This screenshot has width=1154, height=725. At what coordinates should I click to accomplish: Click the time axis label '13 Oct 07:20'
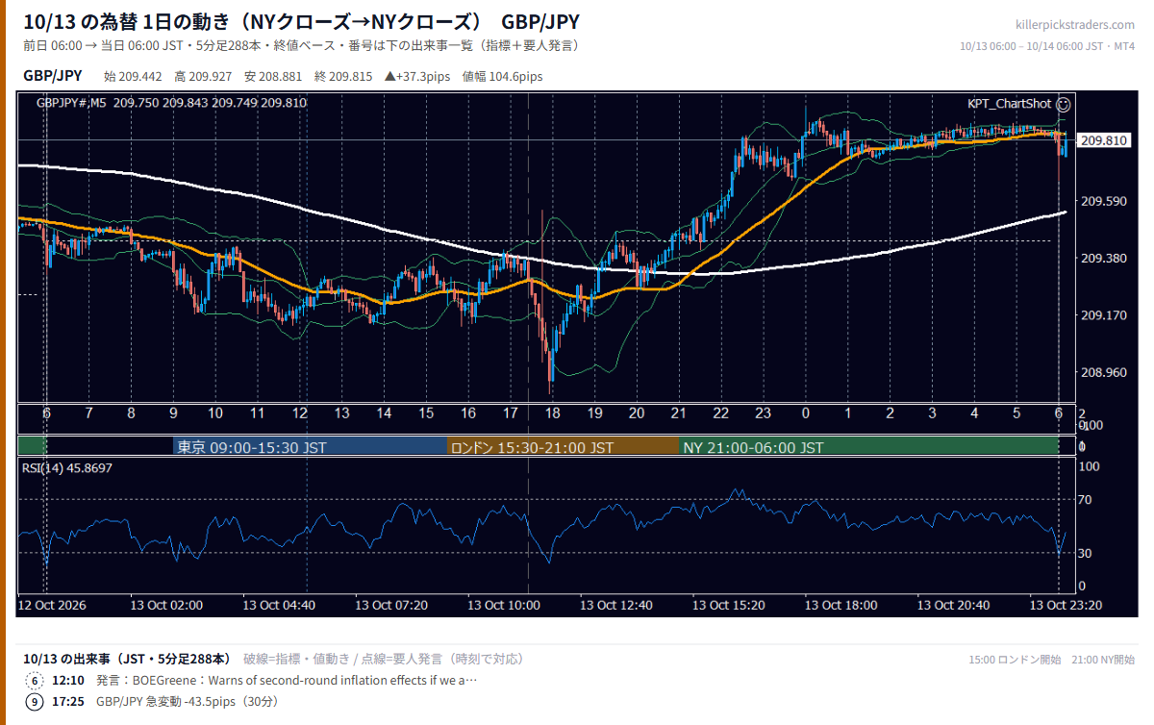(x=391, y=606)
